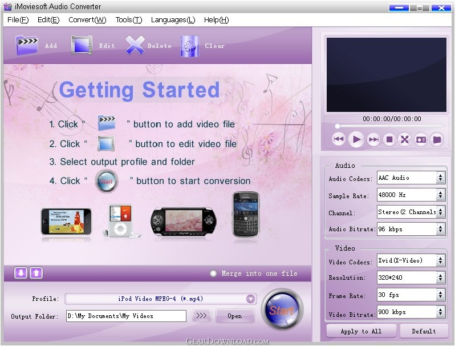Click the Getting Started heading
Screen dimensions: 455x346
point(140,90)
